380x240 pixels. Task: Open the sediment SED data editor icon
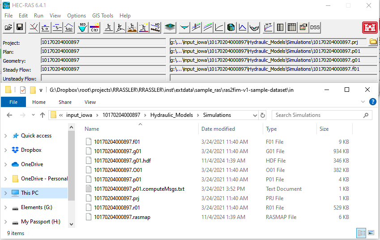pyautogui.click(x=82, y=27)
